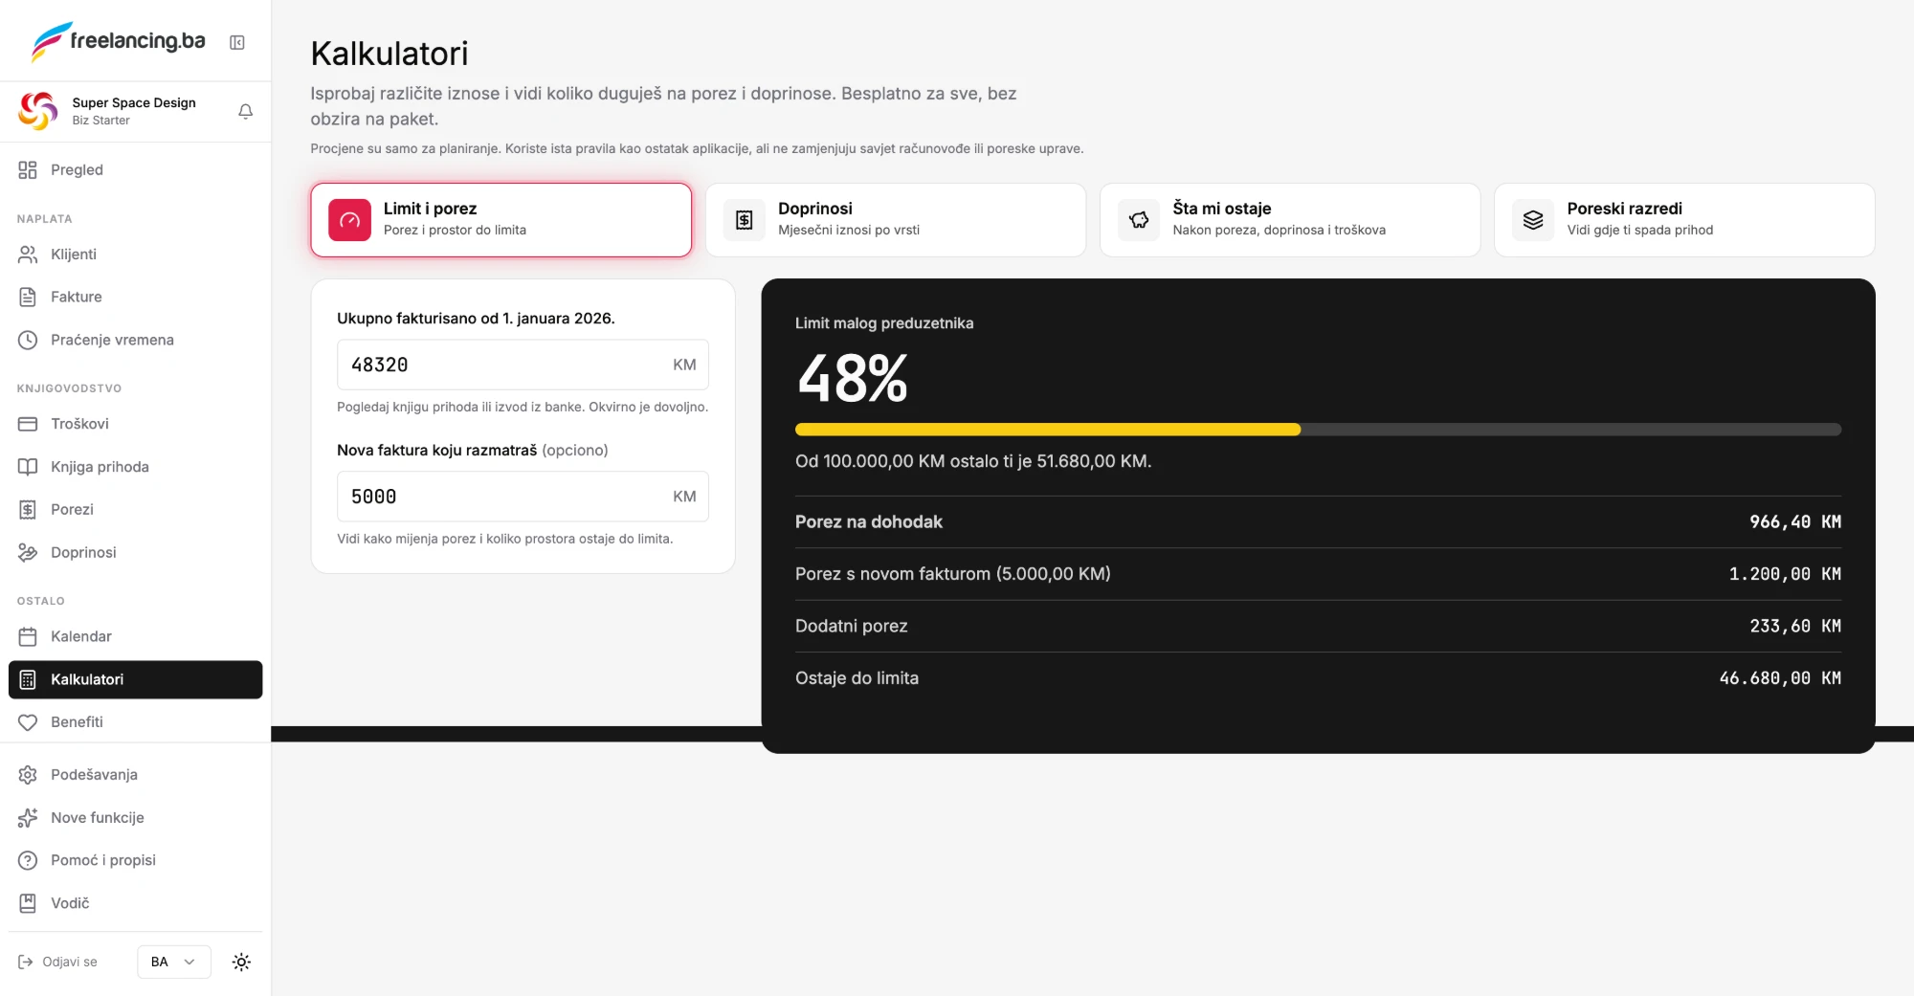The width and height of the screenshot is (1914, 996).
Task: Collapse the sidebar with the panel icon
Action: [237, 42]
